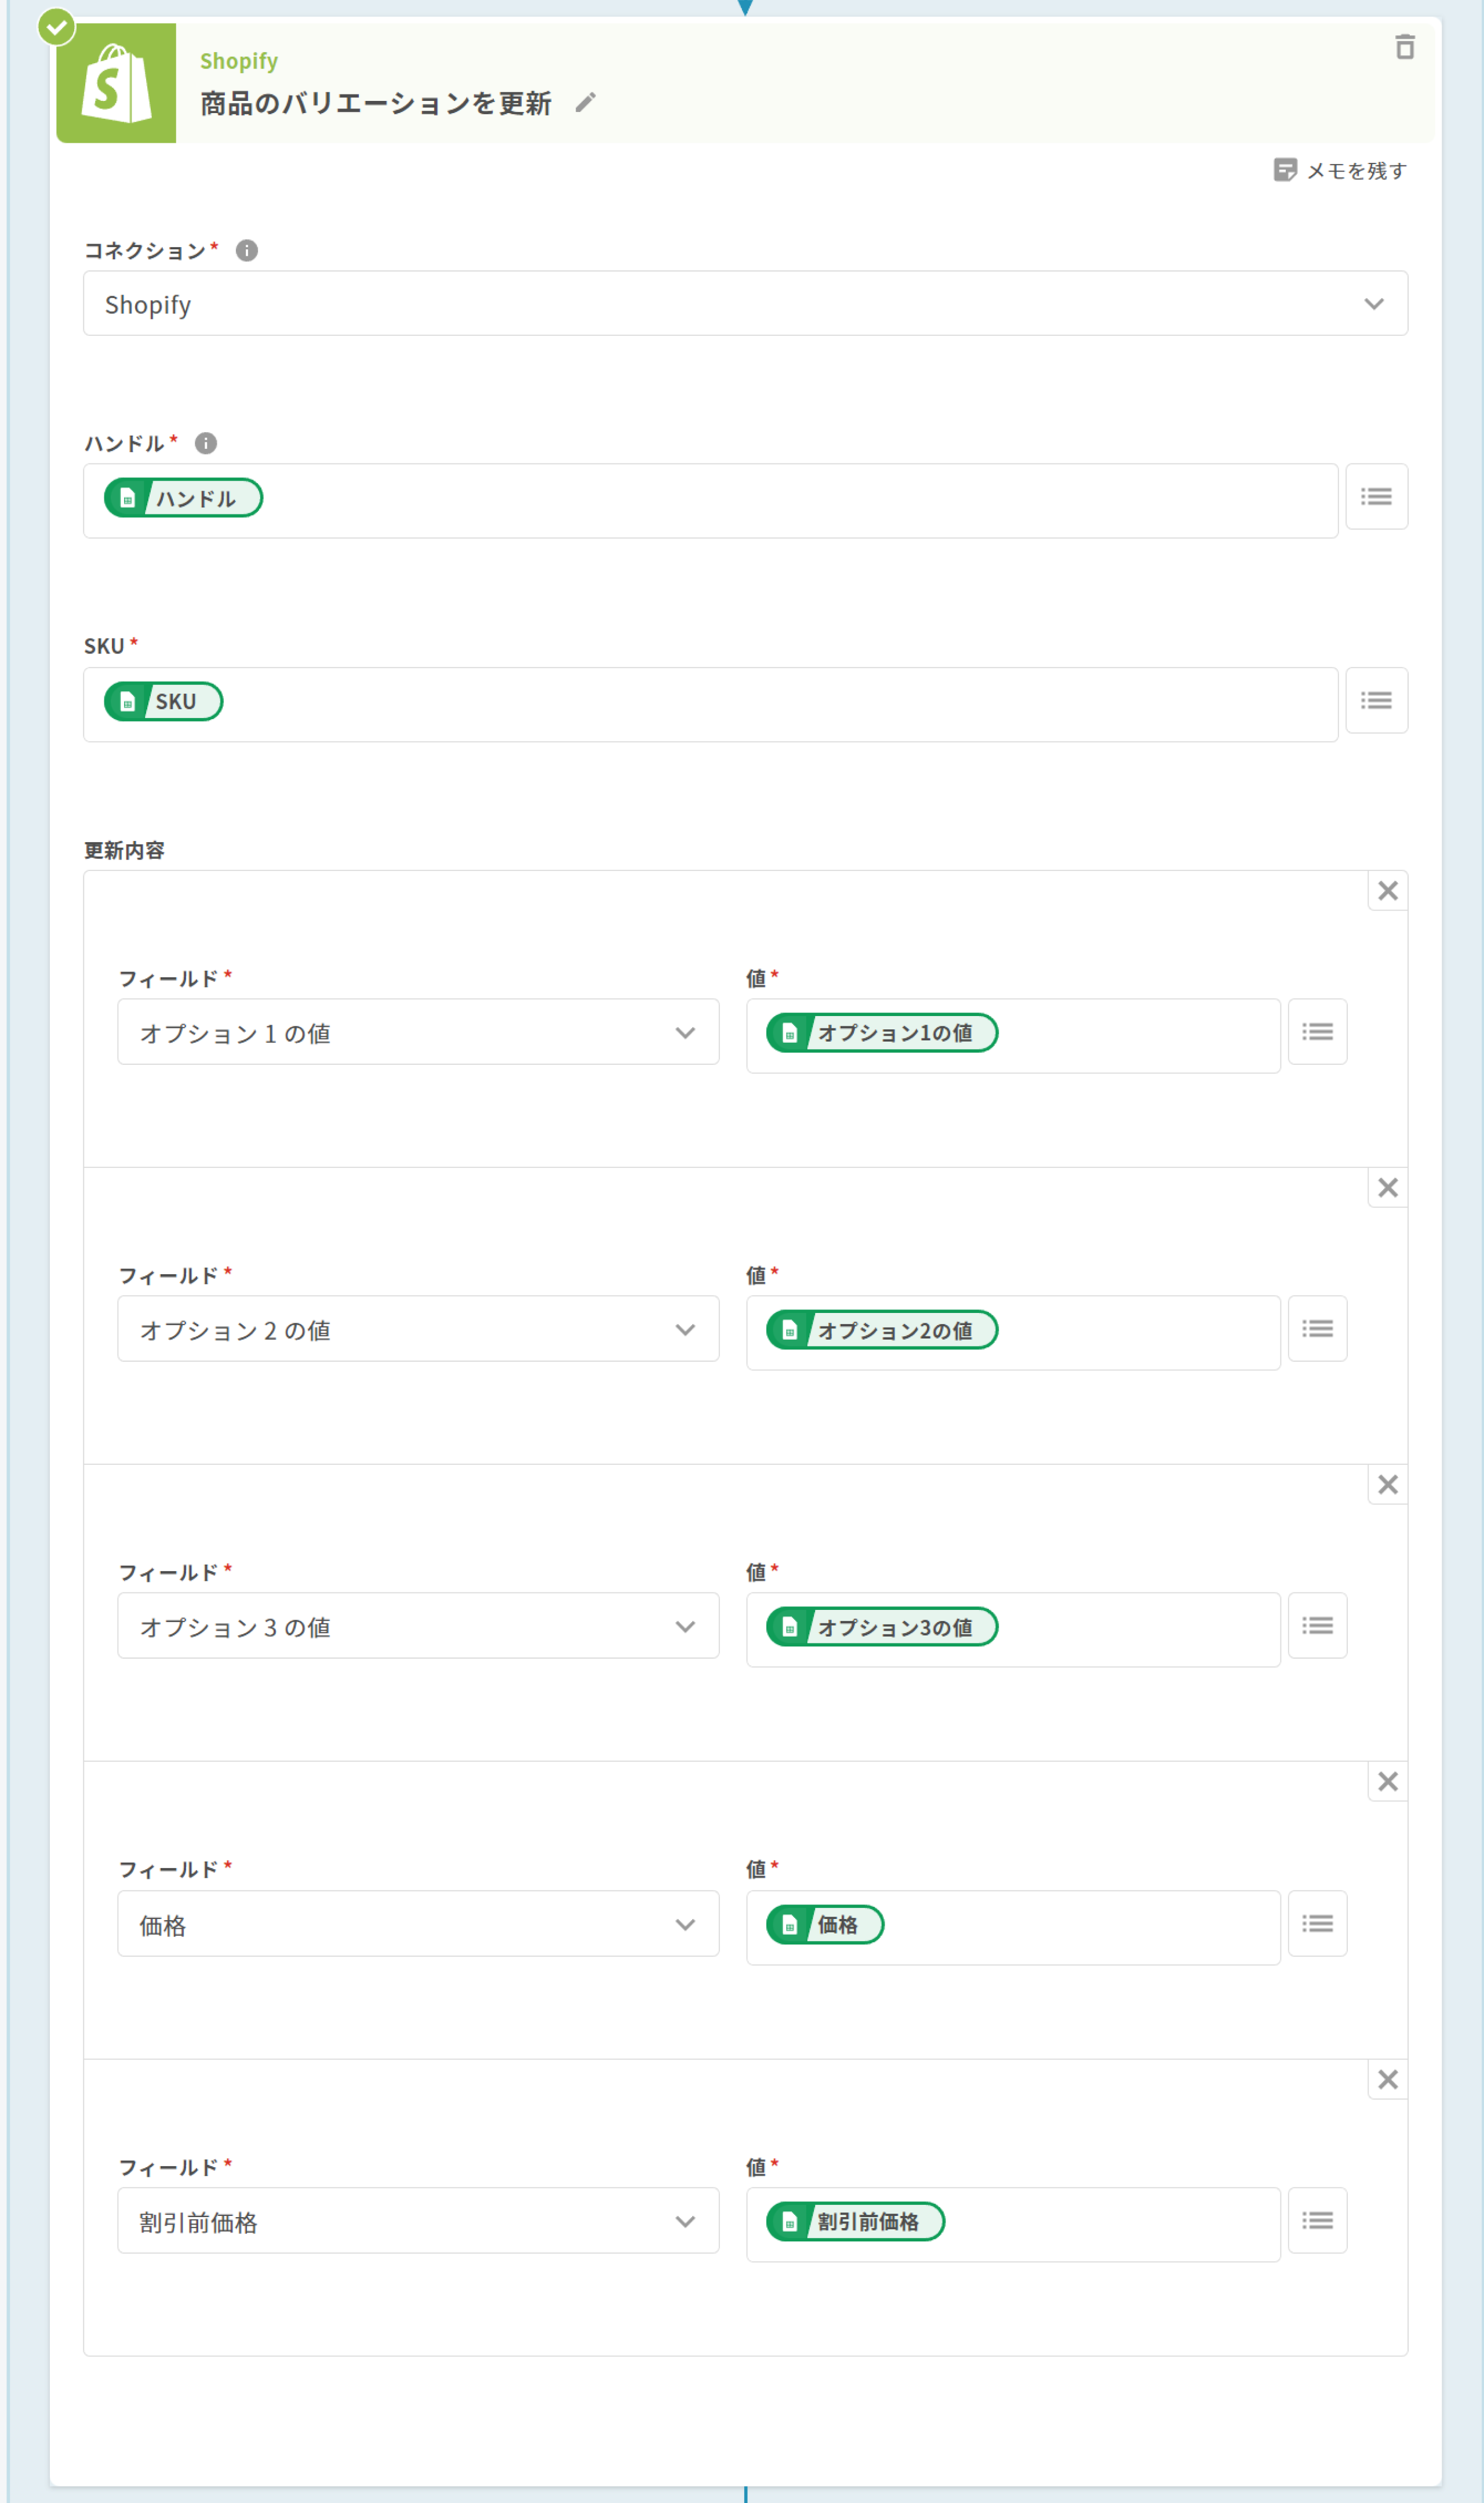
Task: Expand the Shopify connection dropdown
Action: (x=745, y=304)
